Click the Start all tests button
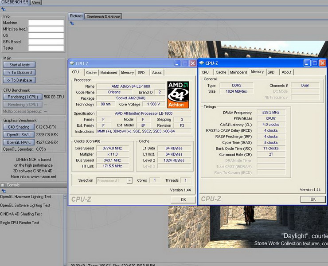 pos(20,65)
